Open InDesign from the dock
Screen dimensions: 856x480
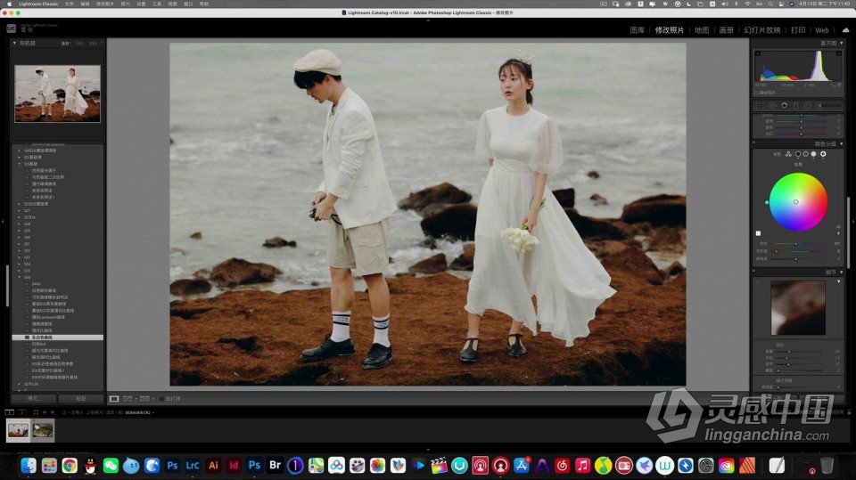point(234,465)
